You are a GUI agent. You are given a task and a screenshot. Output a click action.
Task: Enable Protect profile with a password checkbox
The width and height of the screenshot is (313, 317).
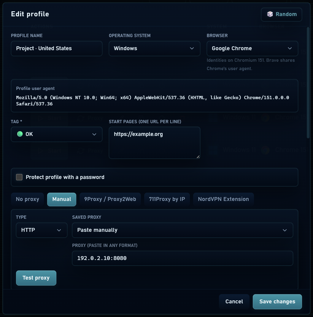(19, 177)
